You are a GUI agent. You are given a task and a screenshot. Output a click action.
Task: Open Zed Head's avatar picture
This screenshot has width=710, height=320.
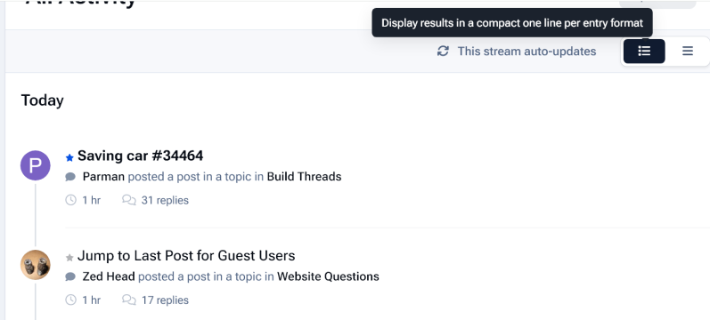36,265
